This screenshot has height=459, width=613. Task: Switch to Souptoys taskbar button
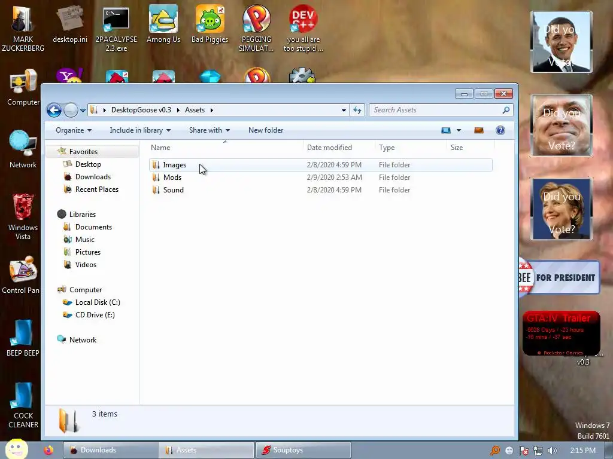click(304, 450)
